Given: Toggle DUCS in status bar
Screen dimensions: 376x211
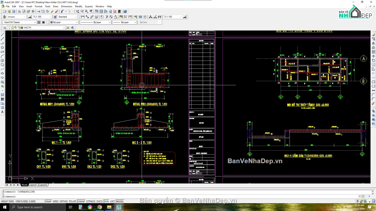Looking at the screenshot, I should (x=99, y=201).
